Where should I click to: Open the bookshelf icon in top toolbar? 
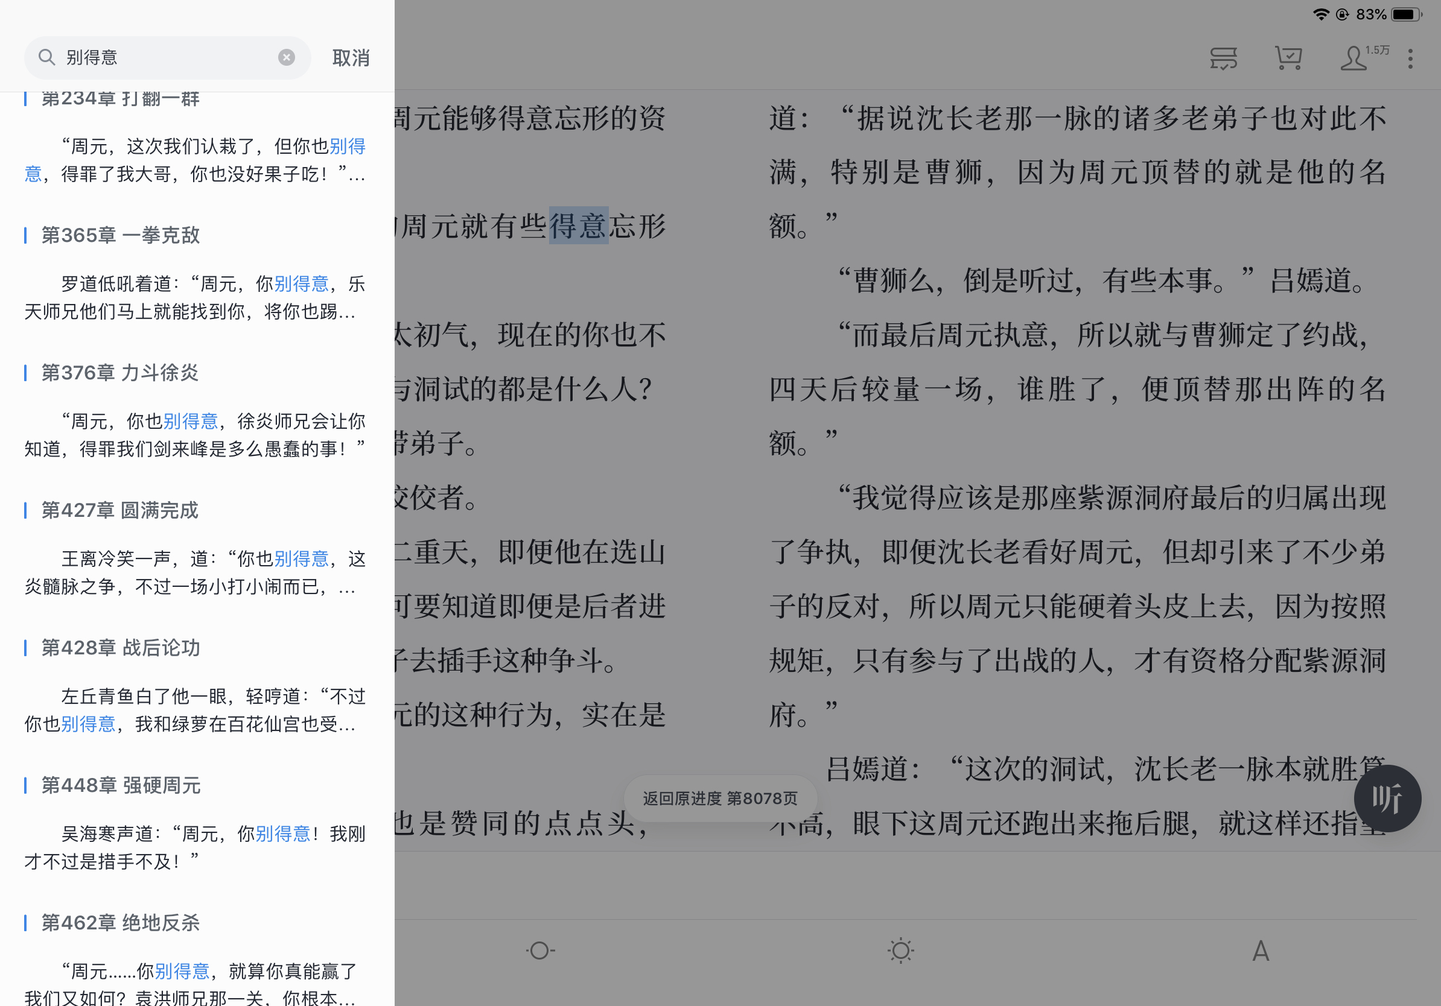1223,59
